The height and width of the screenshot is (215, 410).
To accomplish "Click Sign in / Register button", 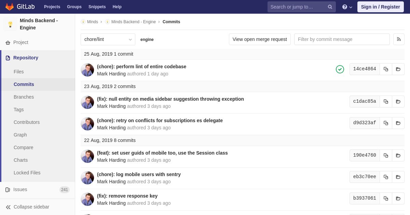I will pyautogui.click(x=381, y=7).
